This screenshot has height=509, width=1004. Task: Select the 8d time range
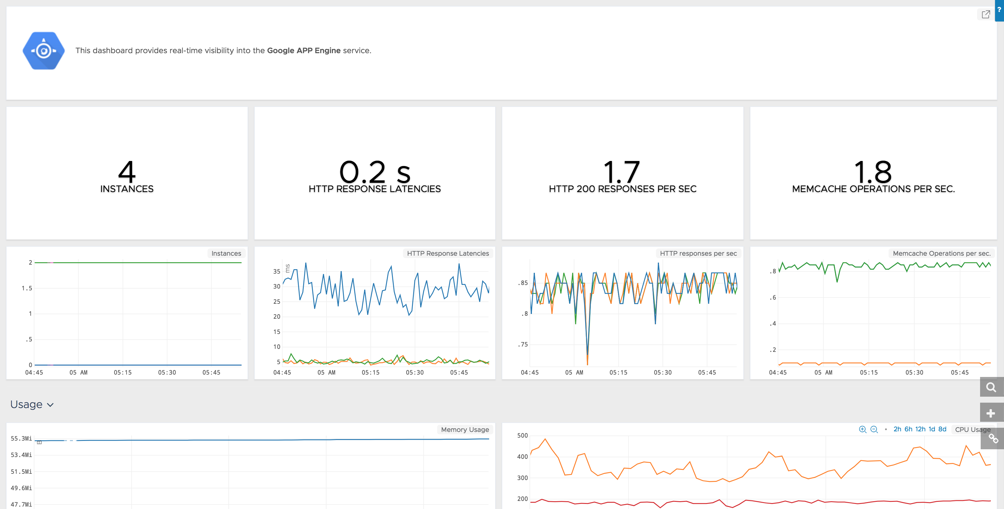pyautogui.click(x=942, y=429)
